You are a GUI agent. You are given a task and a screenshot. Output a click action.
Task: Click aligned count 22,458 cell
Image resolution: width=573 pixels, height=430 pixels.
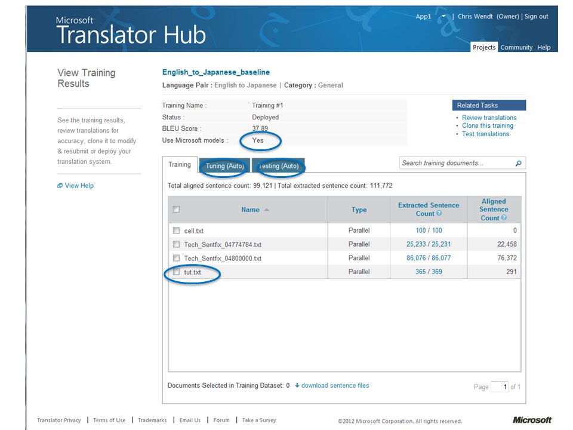click(x=507, y=244)
